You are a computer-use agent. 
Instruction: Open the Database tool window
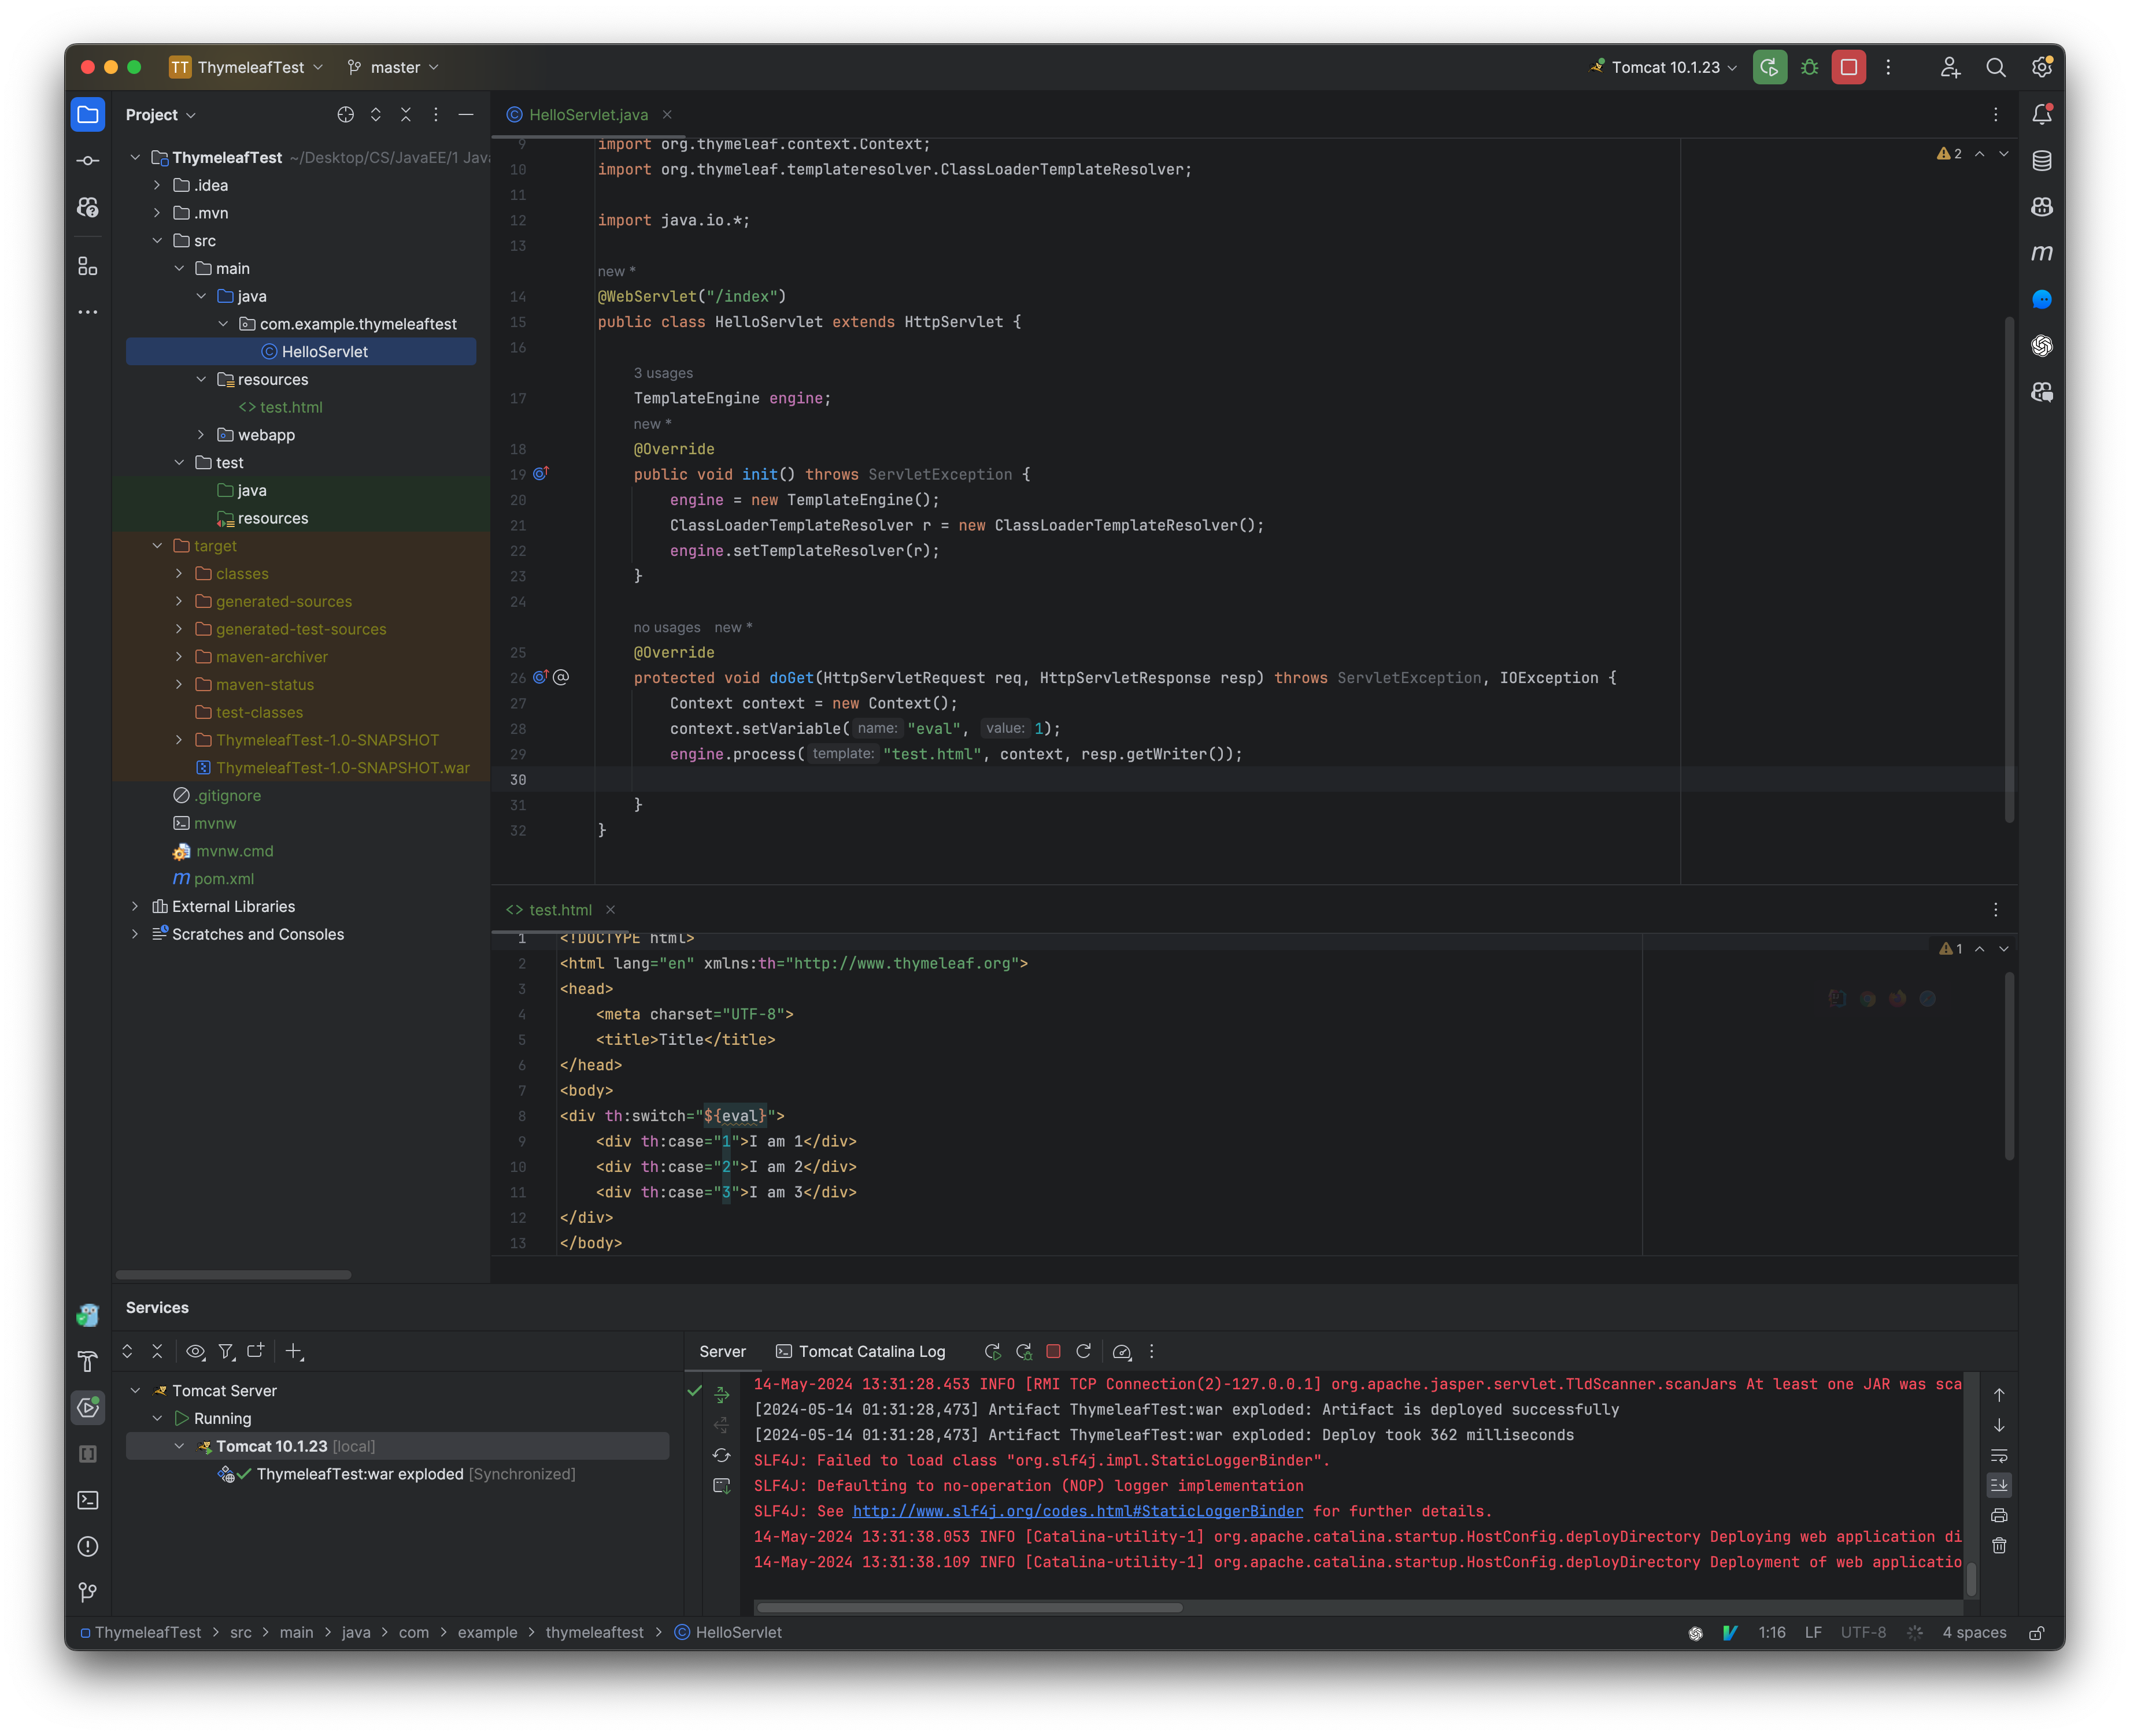[2042, 160]
